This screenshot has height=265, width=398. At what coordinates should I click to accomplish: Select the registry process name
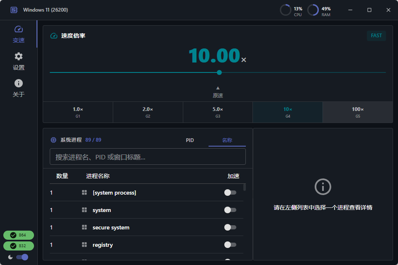(102, 245)
